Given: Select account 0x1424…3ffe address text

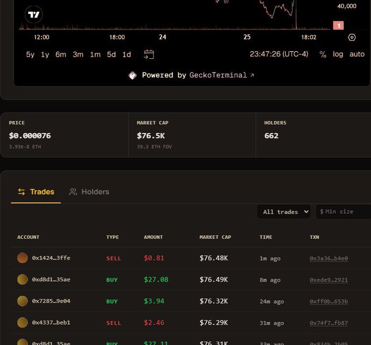Looking at the screenshot, I should 51,258.
